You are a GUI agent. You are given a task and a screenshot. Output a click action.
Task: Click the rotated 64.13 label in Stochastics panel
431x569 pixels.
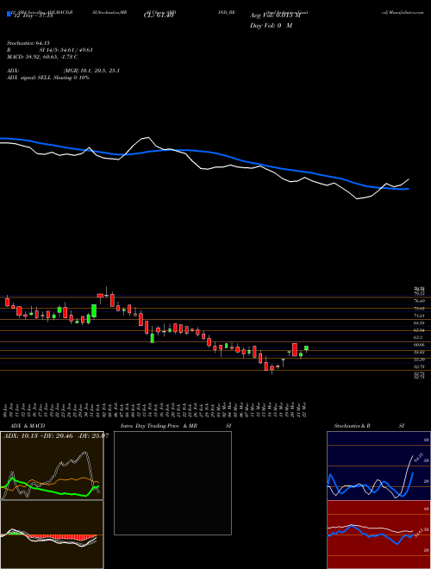click(x=417, y=457)
